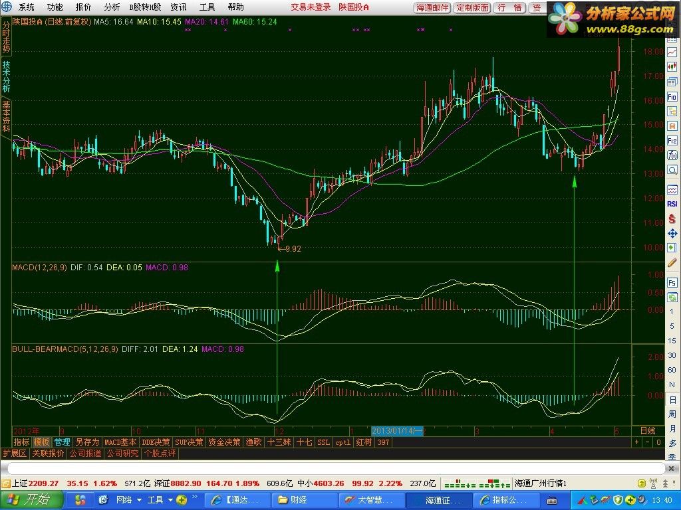This screenshot has width=681, height=510.
Task: Expand the 网络 dropdown arrow on taskbar
Action: pos(139,501)
